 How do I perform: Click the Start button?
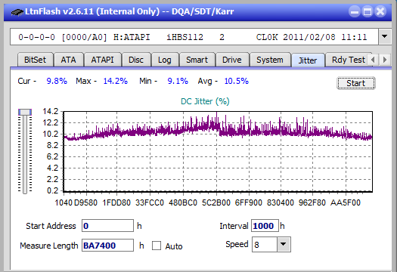coord(356,83)
